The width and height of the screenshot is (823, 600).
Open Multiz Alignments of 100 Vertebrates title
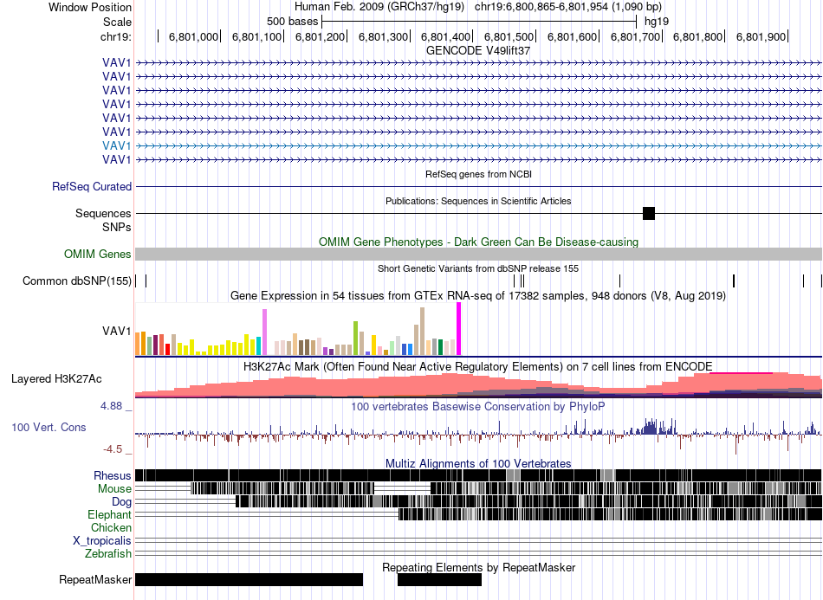tap(478, 464)
